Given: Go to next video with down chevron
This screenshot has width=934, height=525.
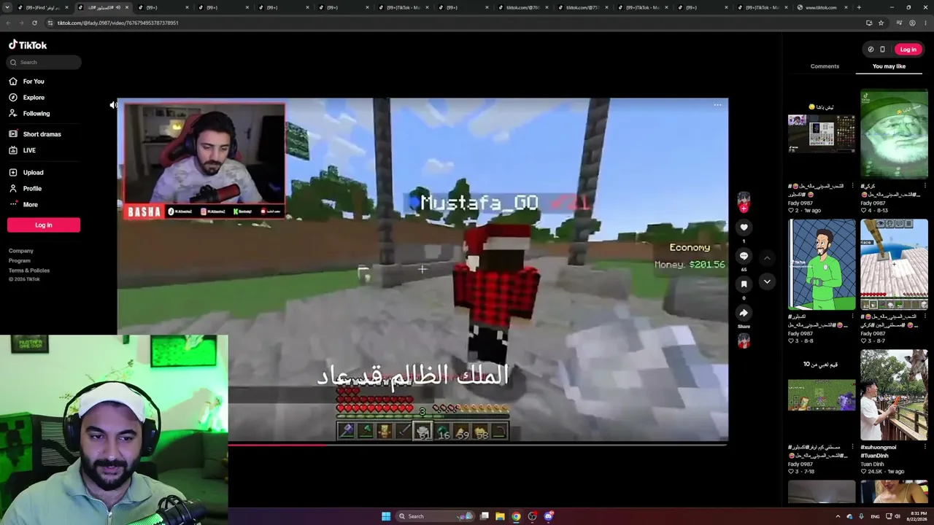Looking at the screenshot, I should 767,281.
